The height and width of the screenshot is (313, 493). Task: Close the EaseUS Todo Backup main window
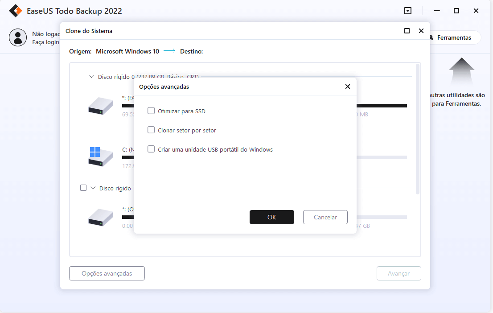coord(476,11)
